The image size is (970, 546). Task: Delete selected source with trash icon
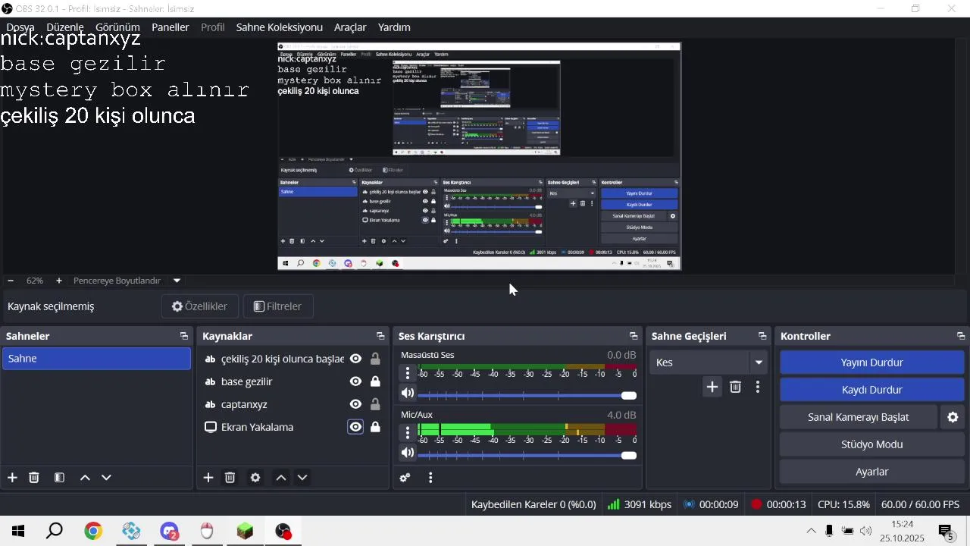pyautogui.click(x=230, y=478)
